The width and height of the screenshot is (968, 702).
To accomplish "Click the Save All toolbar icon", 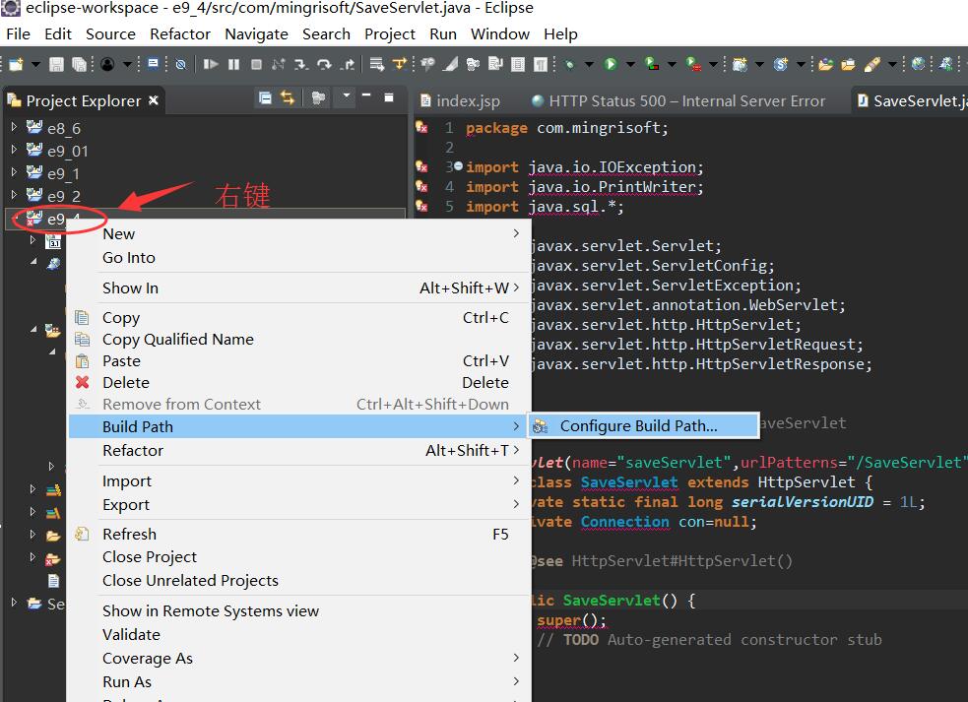I will point(79,64).
